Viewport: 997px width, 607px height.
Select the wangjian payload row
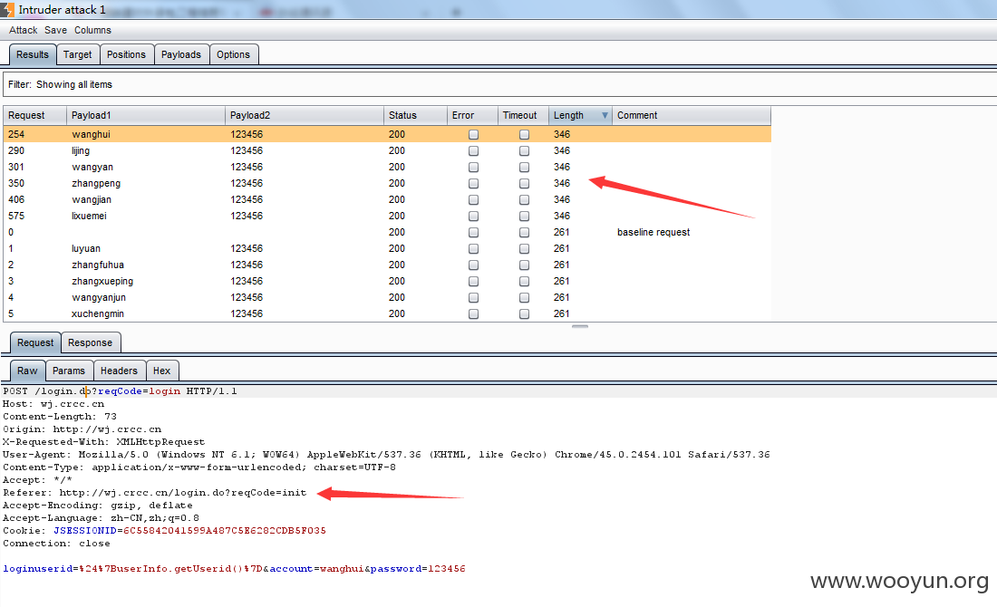pos(387,199)
